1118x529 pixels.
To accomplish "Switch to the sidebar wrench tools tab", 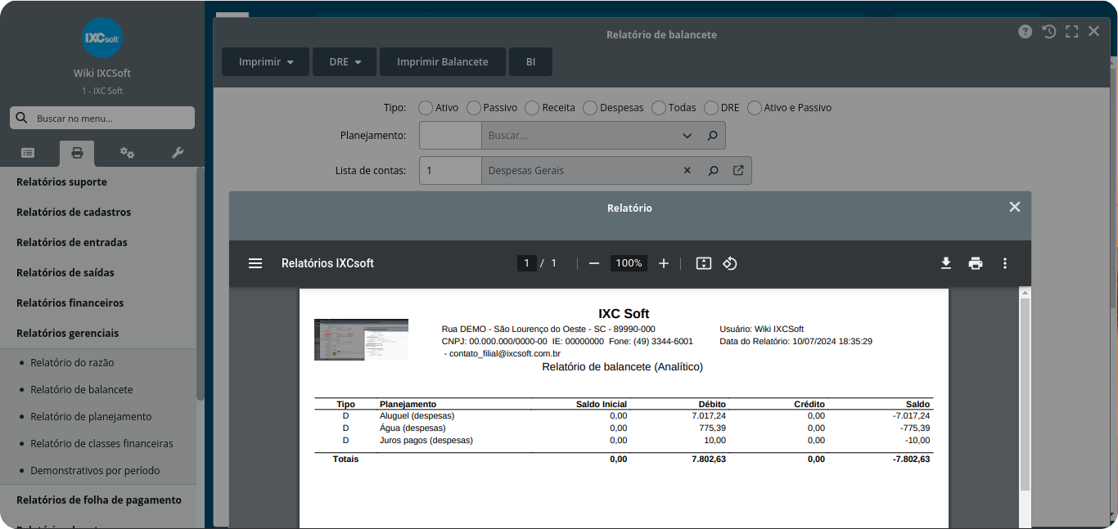I will (x=178, y=153).
